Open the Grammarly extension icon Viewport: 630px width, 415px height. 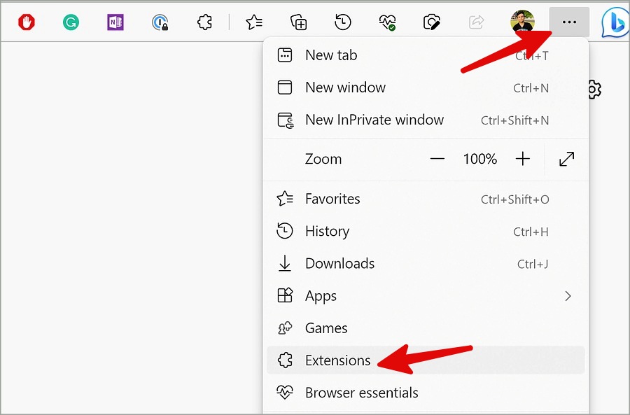[71, 22]
